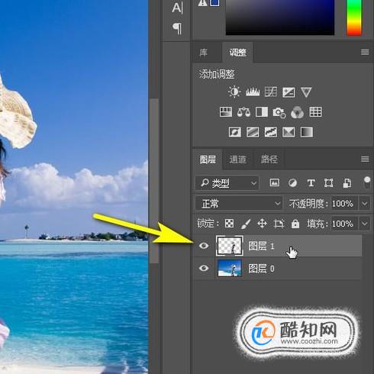Add a Levels adjustment
The height and width of the screenshot is (374, 374).
click(x=253, y=92)
